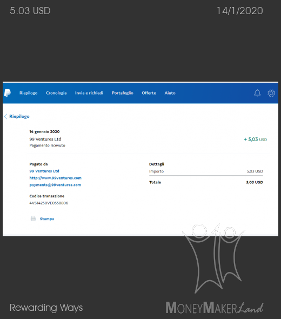Open the Aiuto menu item
This screenshot has height=319, width=281.
click(170, 93)
